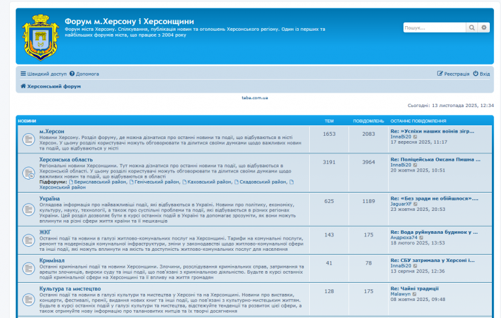Click the Вхід login link

481,74
